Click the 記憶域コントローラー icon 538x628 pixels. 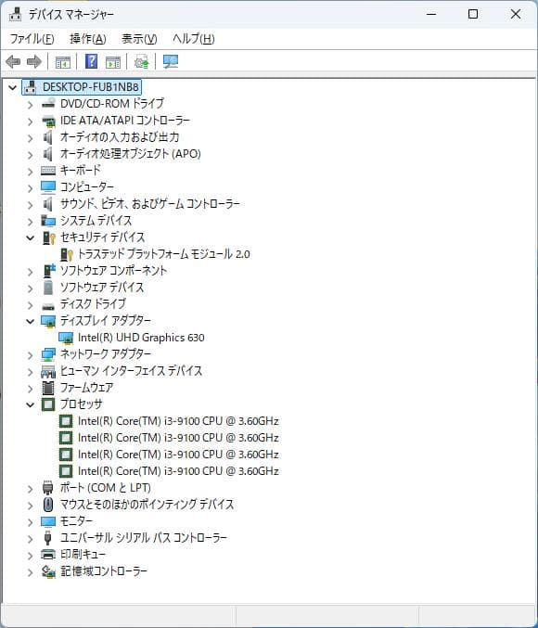48,571
